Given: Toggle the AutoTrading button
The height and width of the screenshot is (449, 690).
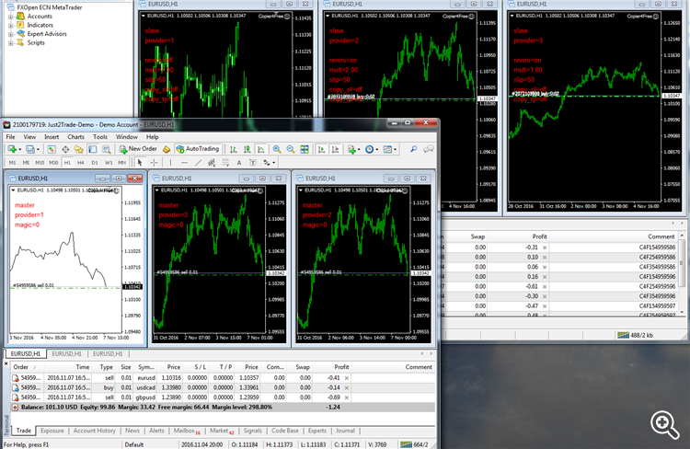Looking at the screenshot, I should [x=198, y=149].
